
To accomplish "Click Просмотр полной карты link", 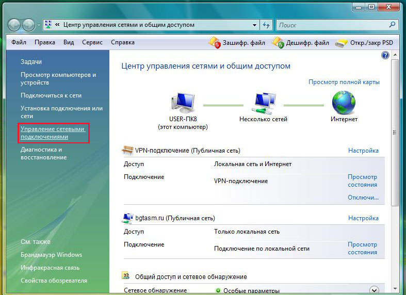I will tap(344, 82).
